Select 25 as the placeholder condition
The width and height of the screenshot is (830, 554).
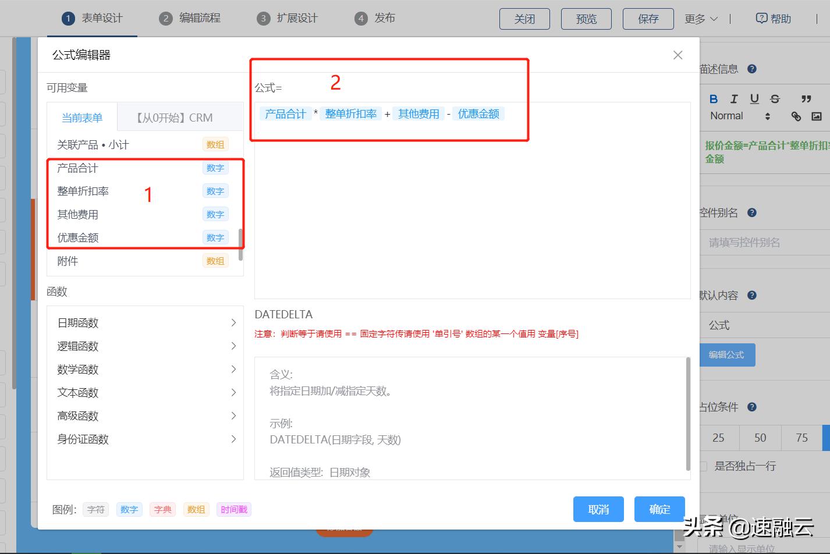[x=719, y=437]
